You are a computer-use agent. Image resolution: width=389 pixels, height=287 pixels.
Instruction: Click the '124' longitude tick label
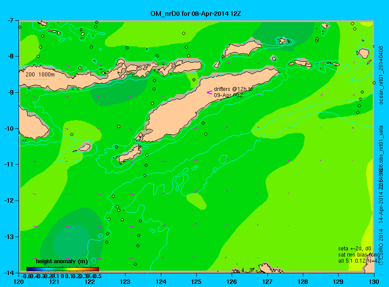[161, 282]
